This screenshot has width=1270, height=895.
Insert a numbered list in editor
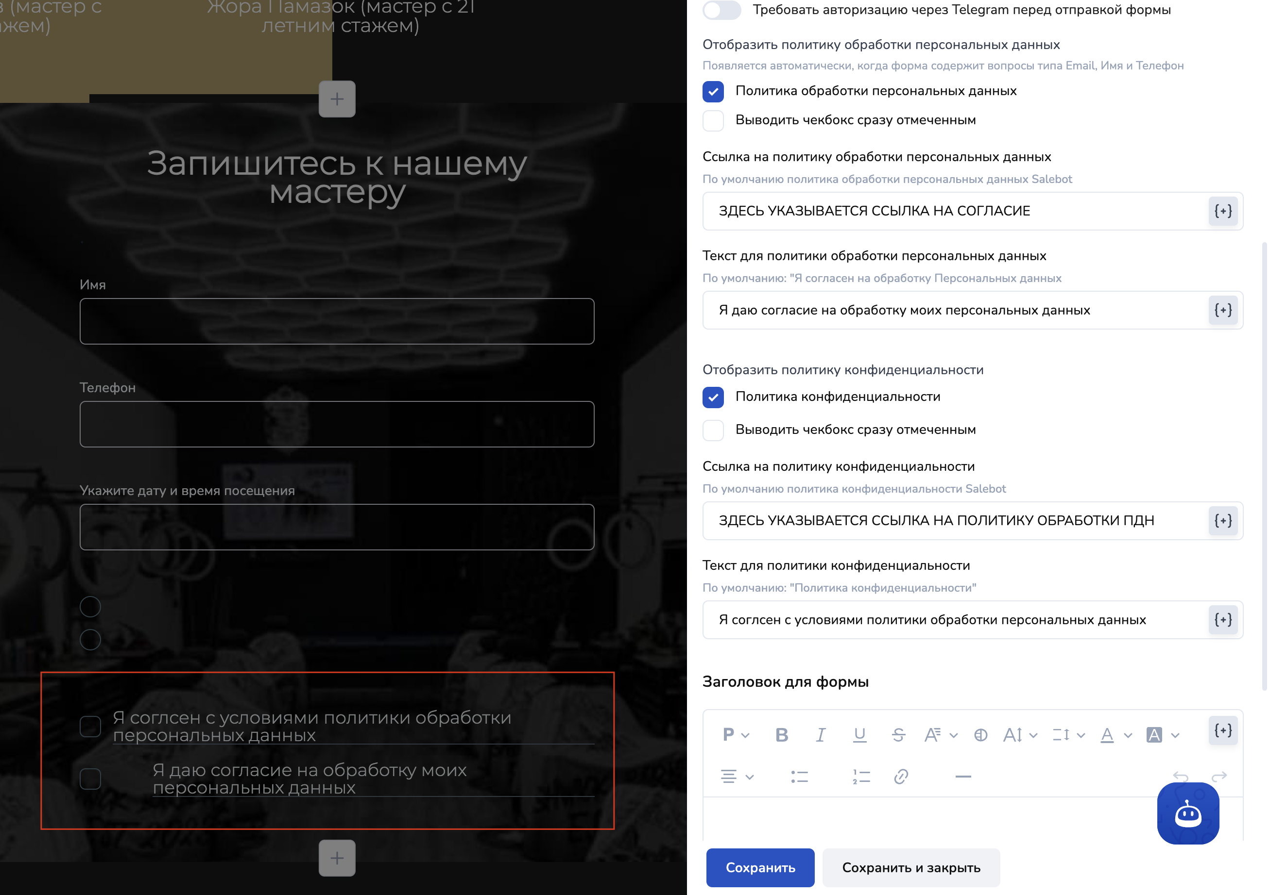point(861,777)
